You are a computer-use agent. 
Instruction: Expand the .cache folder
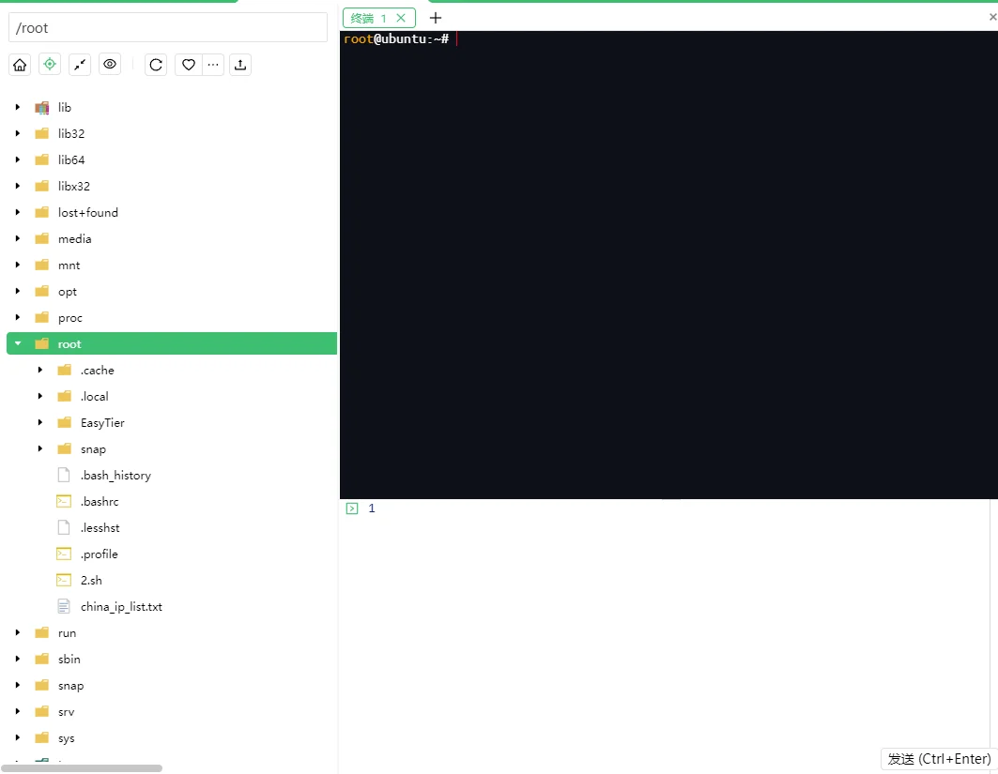point(40,371)
